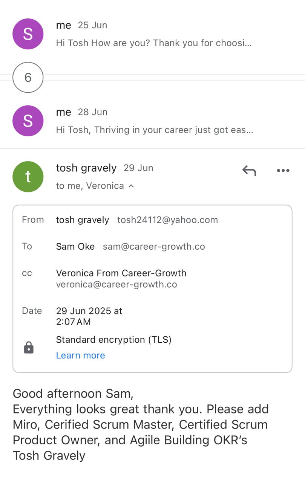The image size is (305, 482).
Task: Tap the purple S avatar on 28 Jun email
Action: [x=28, y=121]
